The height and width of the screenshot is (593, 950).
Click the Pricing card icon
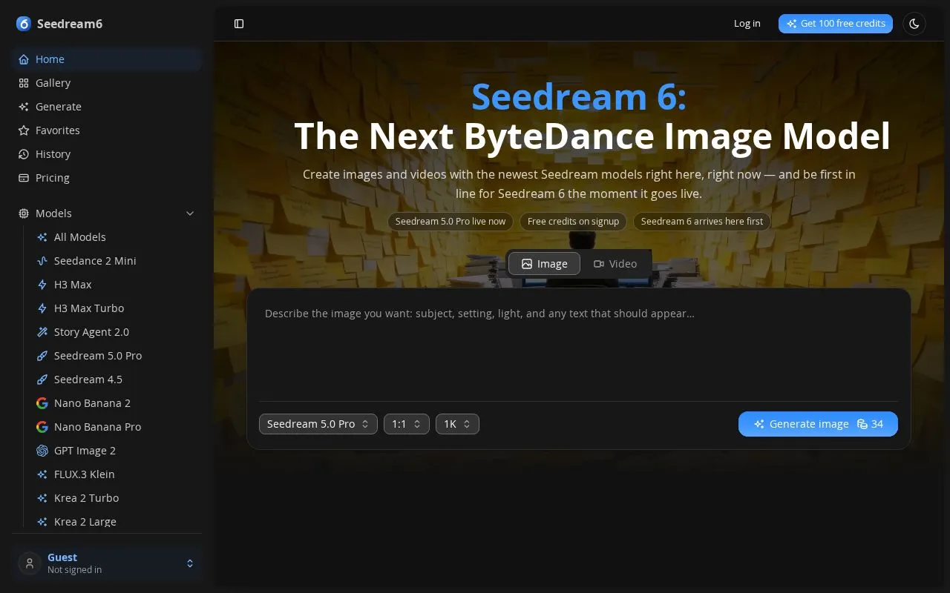coord(24,178)
